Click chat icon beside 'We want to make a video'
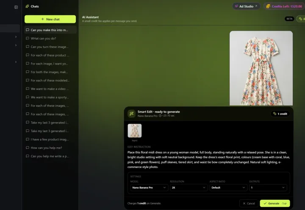The image size is (305, 210). click(x=28, y=89)
